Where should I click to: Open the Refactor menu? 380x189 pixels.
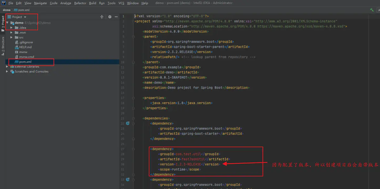(80, 3)
